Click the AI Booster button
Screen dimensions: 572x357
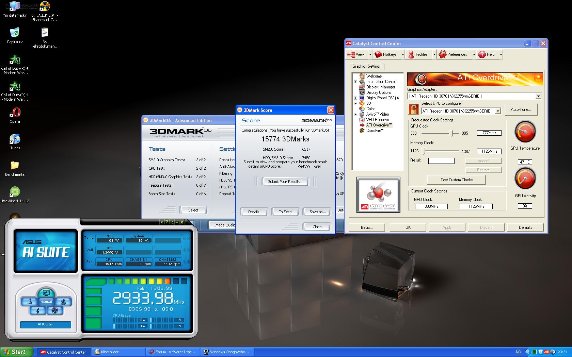pyautogui.click(x=45, y=324)
